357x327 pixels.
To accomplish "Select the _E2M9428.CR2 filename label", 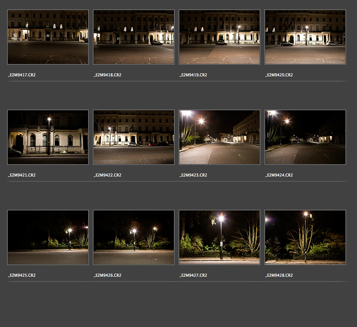I will 279,275.
